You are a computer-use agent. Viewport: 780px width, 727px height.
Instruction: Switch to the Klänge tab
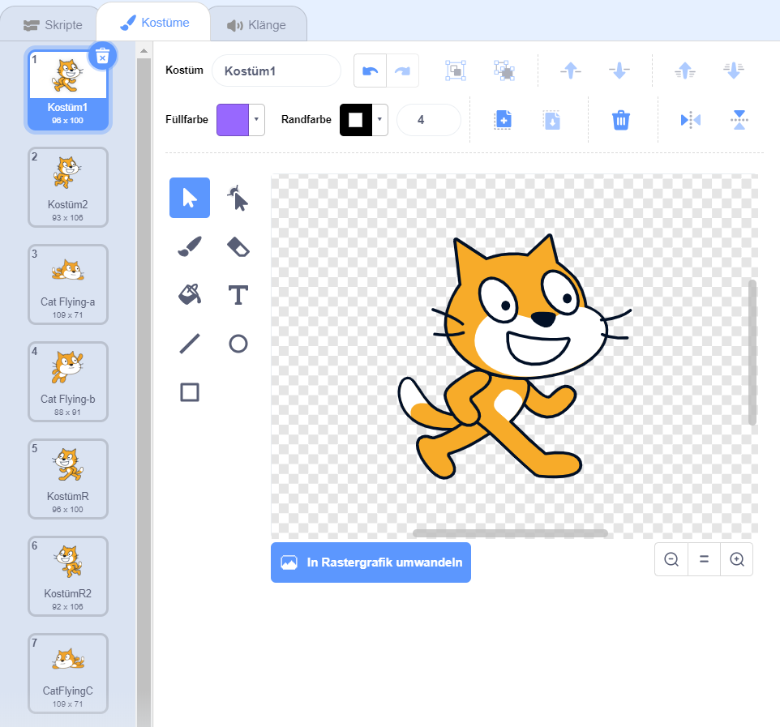pos(257,25)
